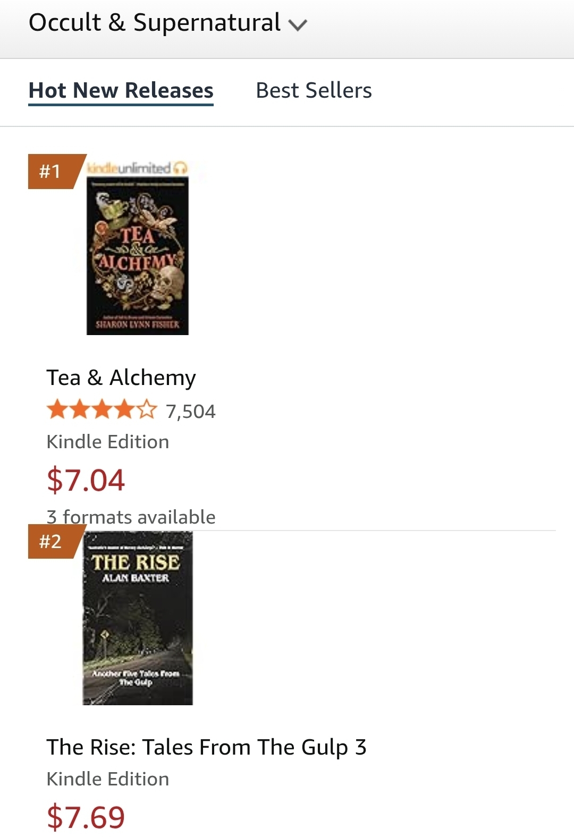Expand the Occult & Supernatural category dropdown
This screenshot has height=838, width=574.
pos(167,23)
